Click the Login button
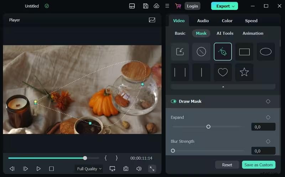The height and width of the screenshot is (177, 285). [x=192, y=6]
